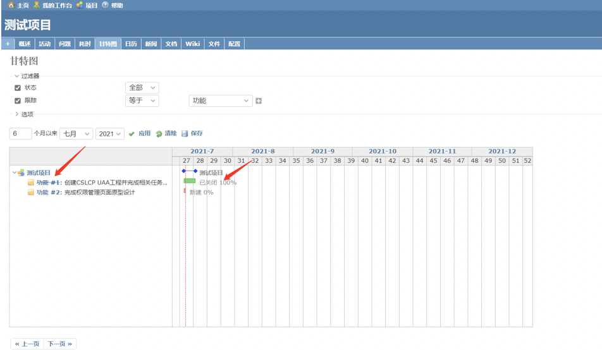The height and width of the screenshot is (350, 602).
Task: Open the 2021 year dropdown
Action: (x=110, y=133)
